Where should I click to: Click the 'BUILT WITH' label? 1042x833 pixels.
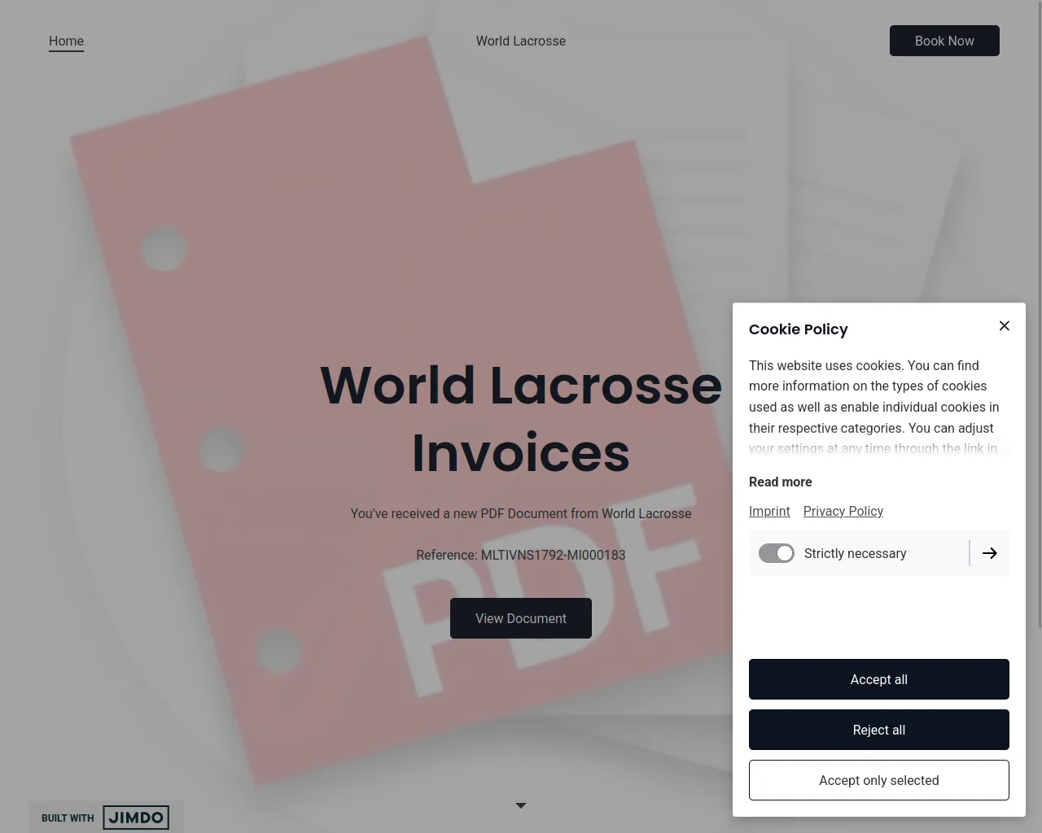point(68,818)
